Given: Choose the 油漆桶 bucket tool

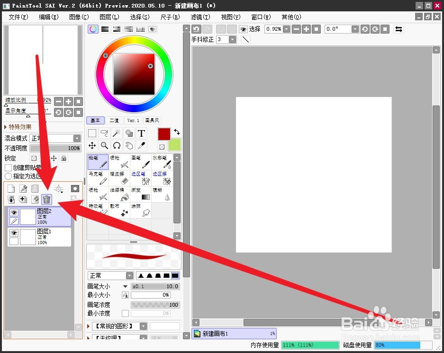Looking at the screenshot, I should click(x=119, y=194).
